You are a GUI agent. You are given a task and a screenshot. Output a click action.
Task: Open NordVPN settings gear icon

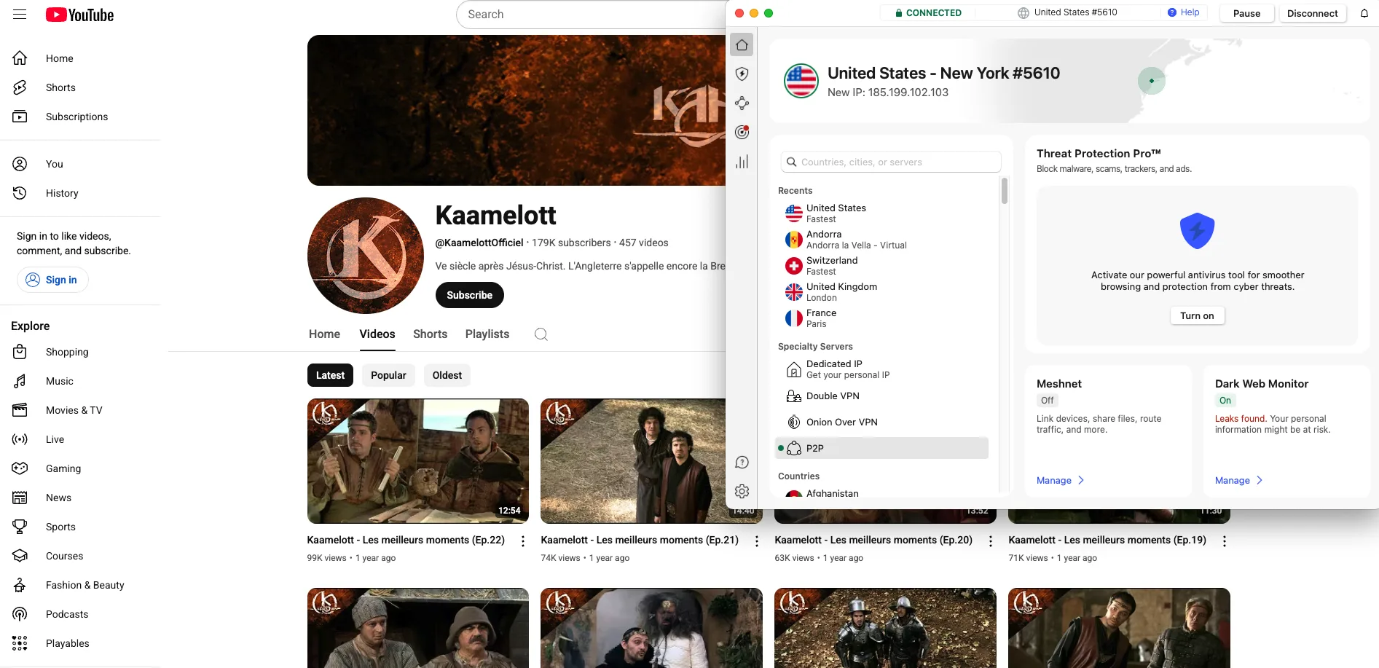[x=742, y=492]
